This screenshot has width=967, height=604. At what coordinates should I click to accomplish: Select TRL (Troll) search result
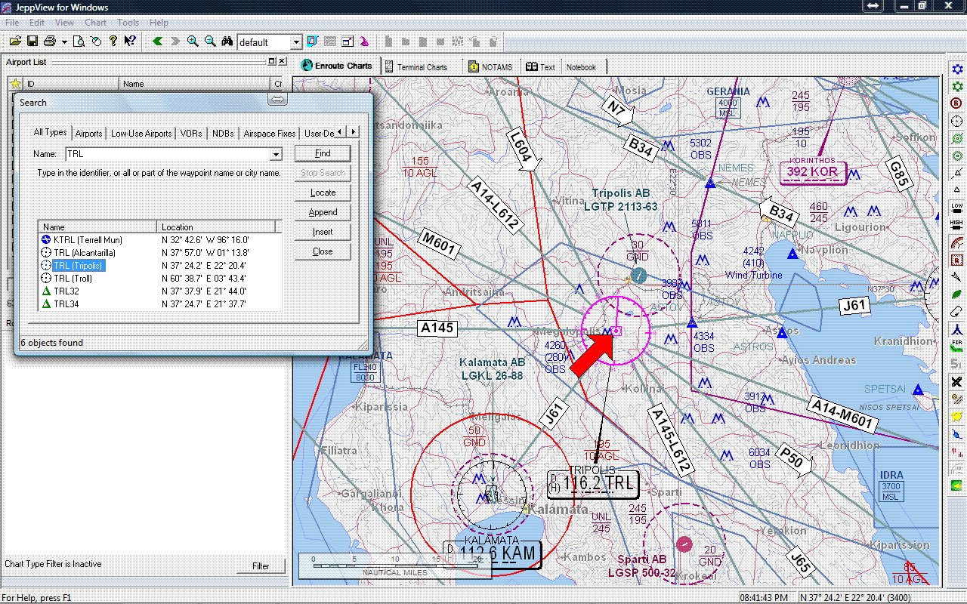[160, 278]
